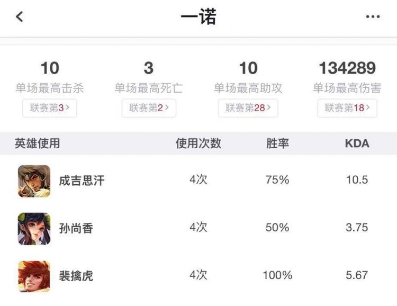Open 联赛第2 deaths ranking

pos(149,108)
